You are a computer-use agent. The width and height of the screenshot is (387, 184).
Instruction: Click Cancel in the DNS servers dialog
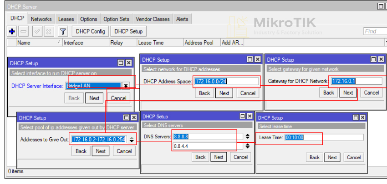[x=240, y=157]
